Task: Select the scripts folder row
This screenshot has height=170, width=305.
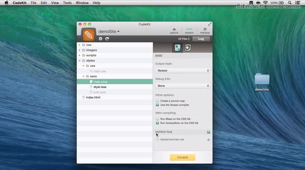Action: [115, 55]
